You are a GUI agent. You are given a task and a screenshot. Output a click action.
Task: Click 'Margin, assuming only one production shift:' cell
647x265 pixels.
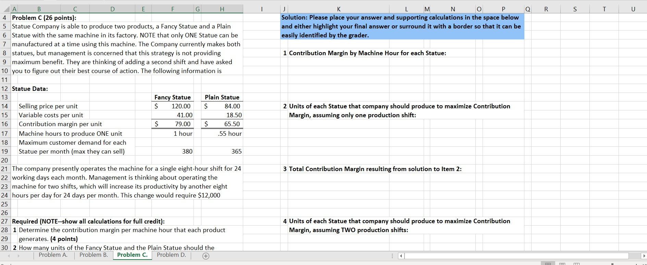point(352,115)
